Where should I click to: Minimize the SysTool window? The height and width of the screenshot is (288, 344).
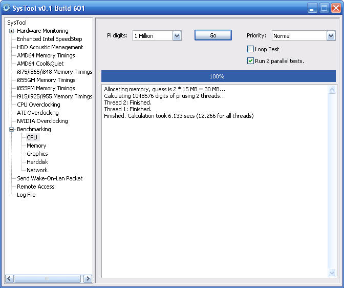tap(312, 8)
